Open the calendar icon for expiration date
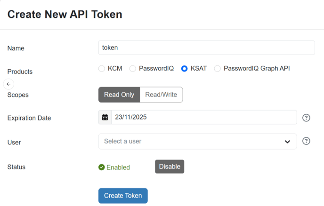Viewport: 324px width, 206px height. point(105,117)
